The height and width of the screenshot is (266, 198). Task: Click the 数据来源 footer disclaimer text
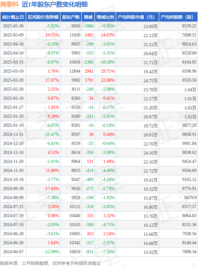click(50, 263)
